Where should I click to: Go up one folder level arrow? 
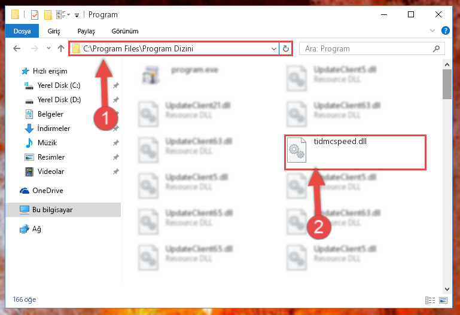(61, 48)
